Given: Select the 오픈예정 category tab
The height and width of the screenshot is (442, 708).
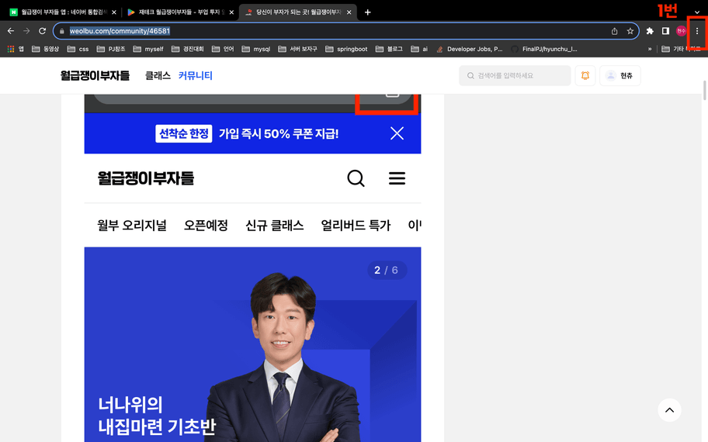Looking at the screenshot, I should (x=206, y=225).
